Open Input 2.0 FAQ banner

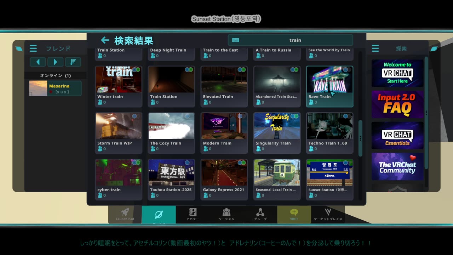point(397,104)
